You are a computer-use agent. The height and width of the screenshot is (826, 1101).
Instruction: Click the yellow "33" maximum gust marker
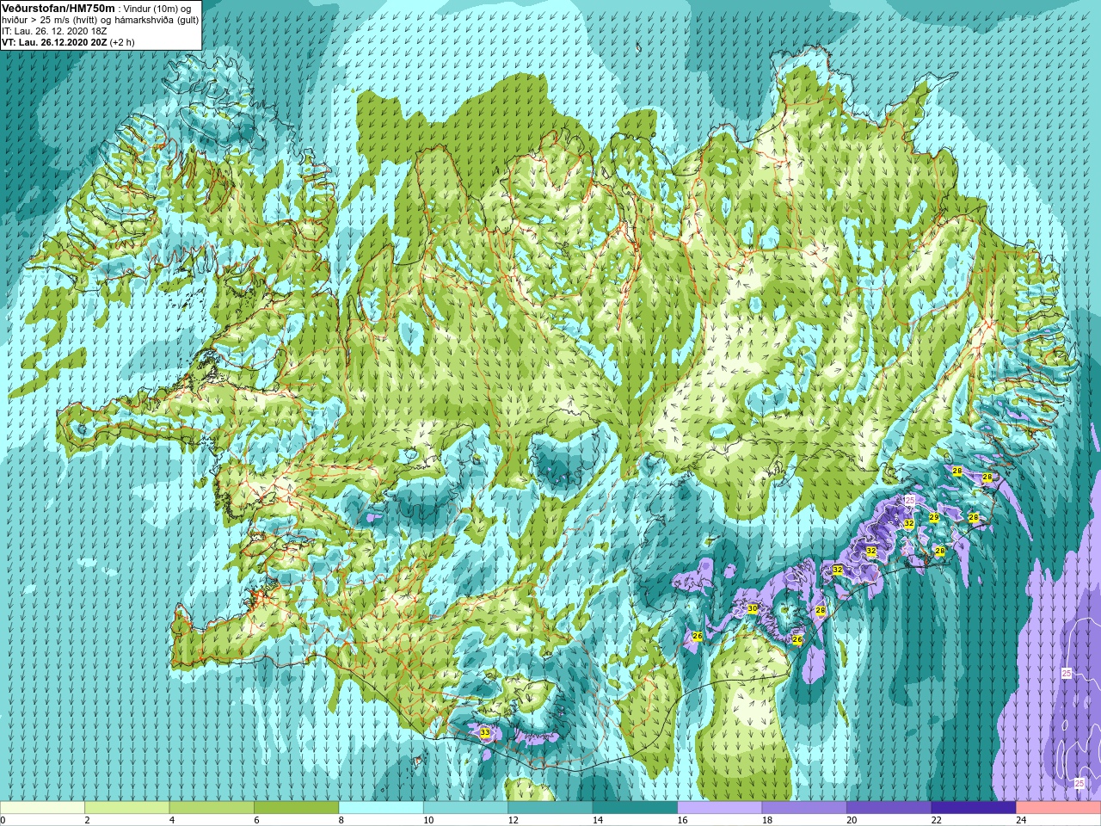tap(484, 732)
